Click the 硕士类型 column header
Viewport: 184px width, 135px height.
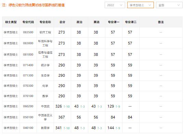(11, 22)
